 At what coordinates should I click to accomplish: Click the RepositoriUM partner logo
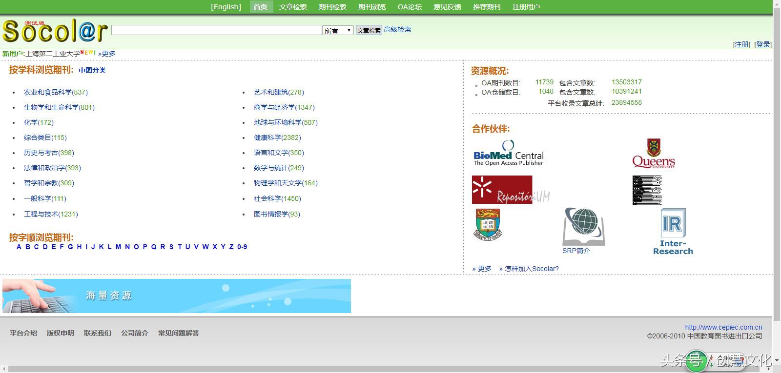[x=511, y=190]
